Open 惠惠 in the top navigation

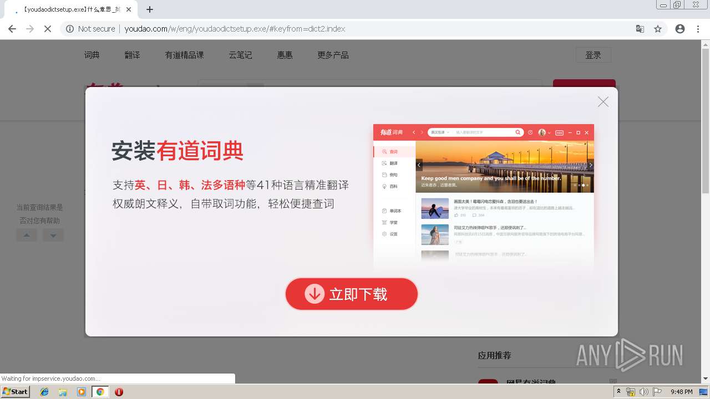pyautogui.click(x=285, y=55)
